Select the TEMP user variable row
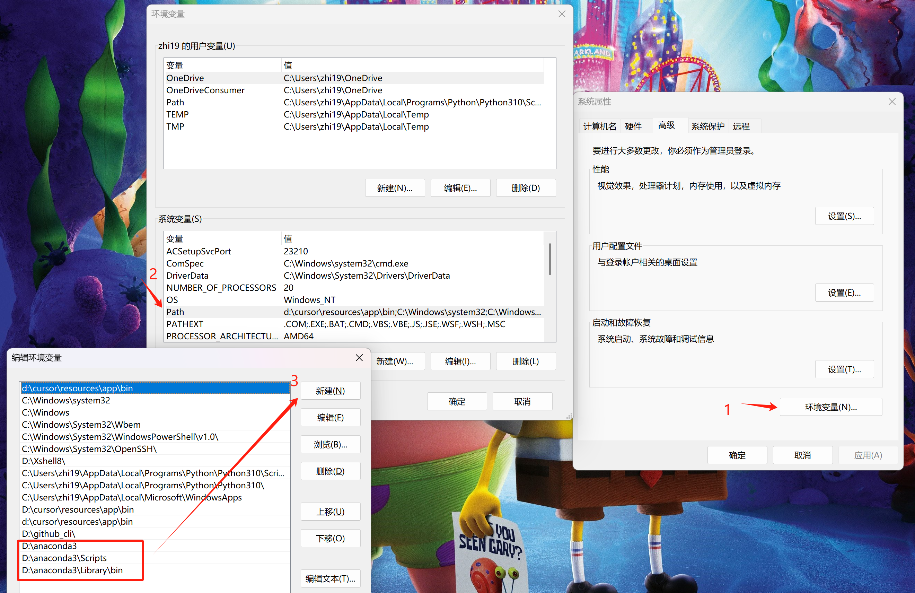This screenshot has width=915, height=593. point(177,114)
